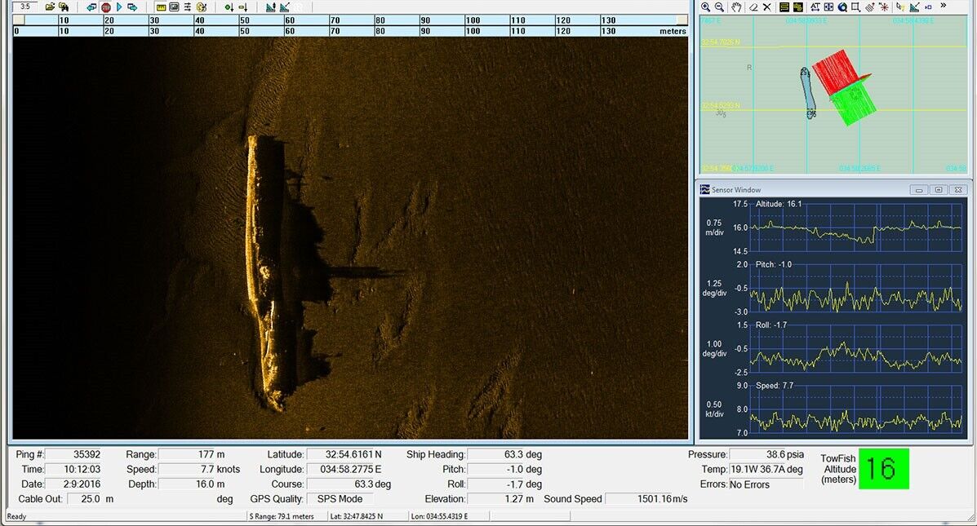Click the sliders settings icon in main toolbar

(x=188, y=7)
